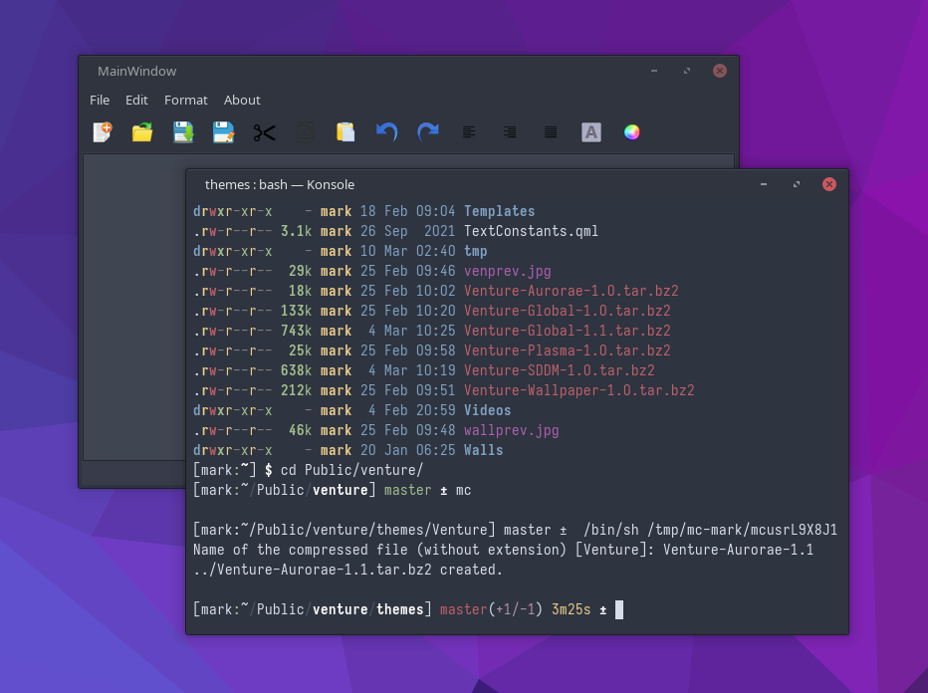Save the file with the green arrow disk icon
This screenshot has height=693, width=928.
183,132
